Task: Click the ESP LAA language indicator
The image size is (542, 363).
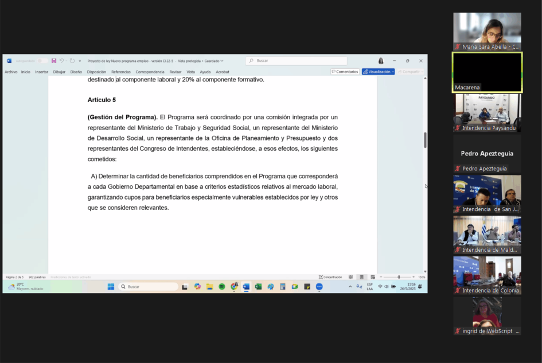Action: tap(370, 287)
